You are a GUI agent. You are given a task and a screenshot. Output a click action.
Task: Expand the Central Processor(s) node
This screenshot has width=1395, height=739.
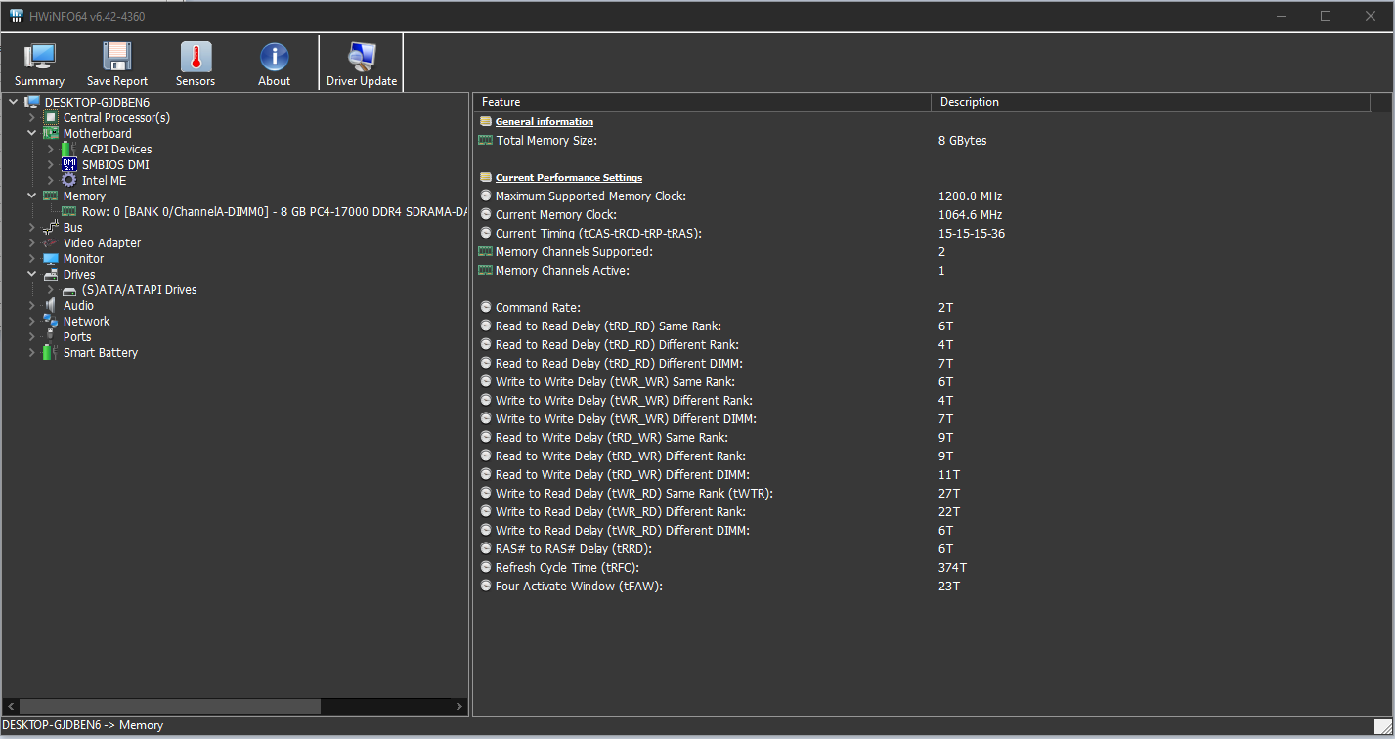pos(31,117)
